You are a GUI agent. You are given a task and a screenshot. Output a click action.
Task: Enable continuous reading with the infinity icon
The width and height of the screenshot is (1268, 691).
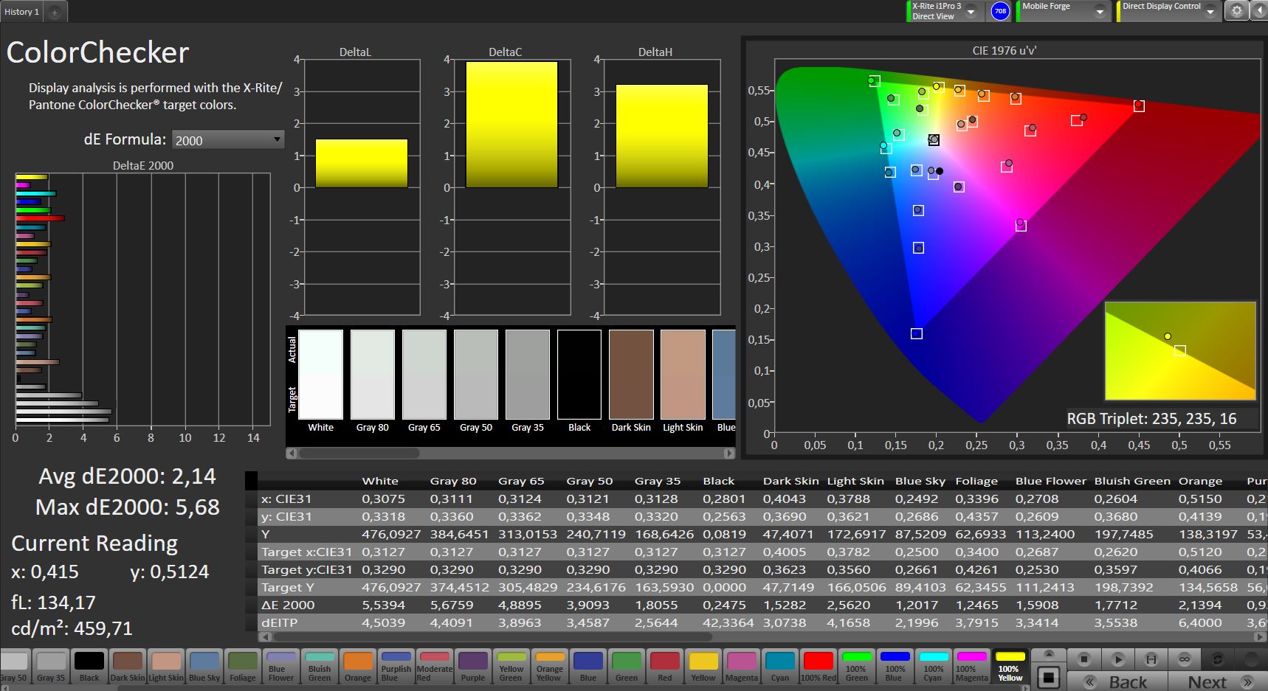pos(1184,659)
